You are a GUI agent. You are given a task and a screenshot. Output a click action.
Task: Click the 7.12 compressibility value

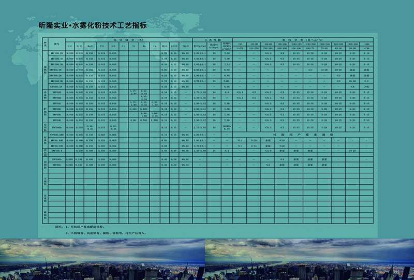pyautogui.click(x=227, y=64)
